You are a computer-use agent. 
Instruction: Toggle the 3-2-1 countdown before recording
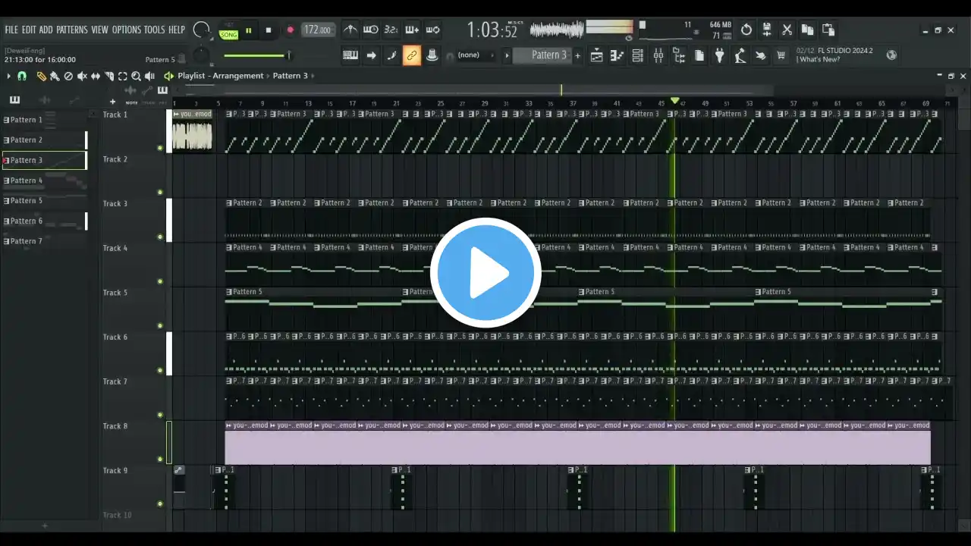391,30
